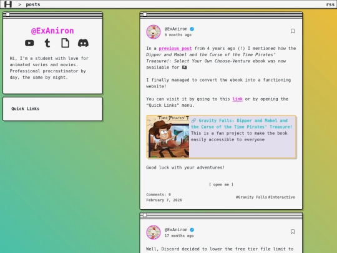Follow the pink 'link' hyperlink
Screen dimensions: 337x253
tap(238, 99)
